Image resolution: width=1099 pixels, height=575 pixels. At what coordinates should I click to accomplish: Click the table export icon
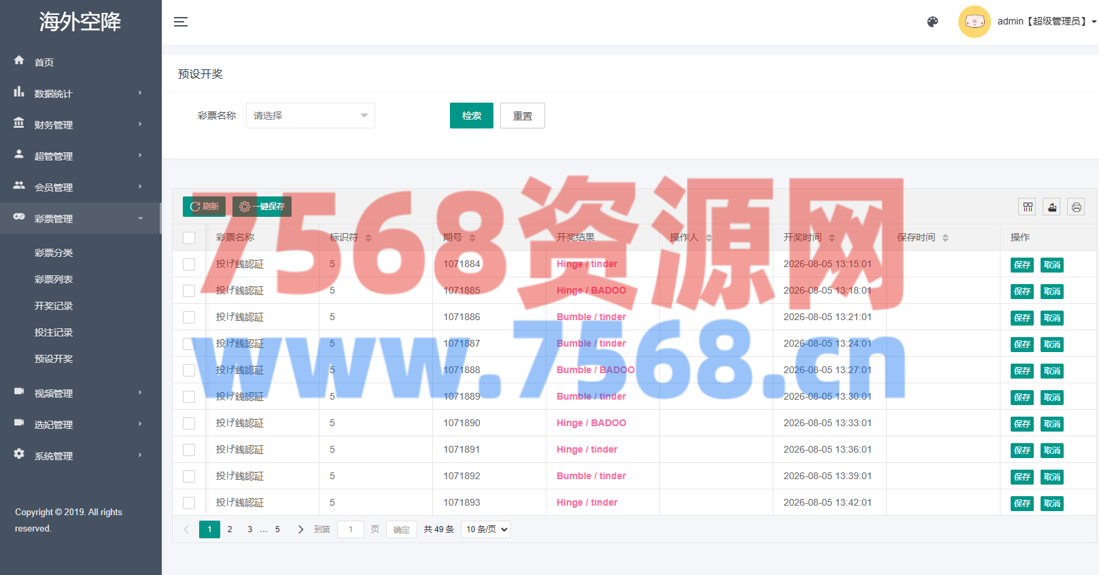(1052, 207)
